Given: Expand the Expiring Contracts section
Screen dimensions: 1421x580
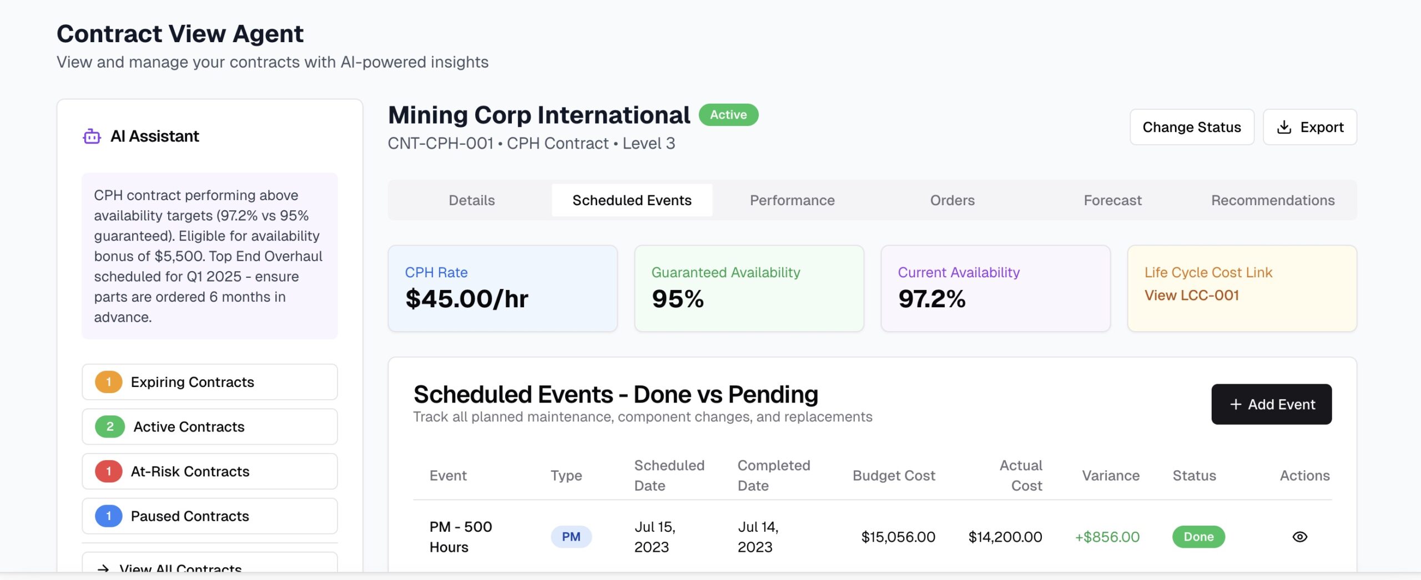Looking at the screenshot, I should (x=209, y=381).
